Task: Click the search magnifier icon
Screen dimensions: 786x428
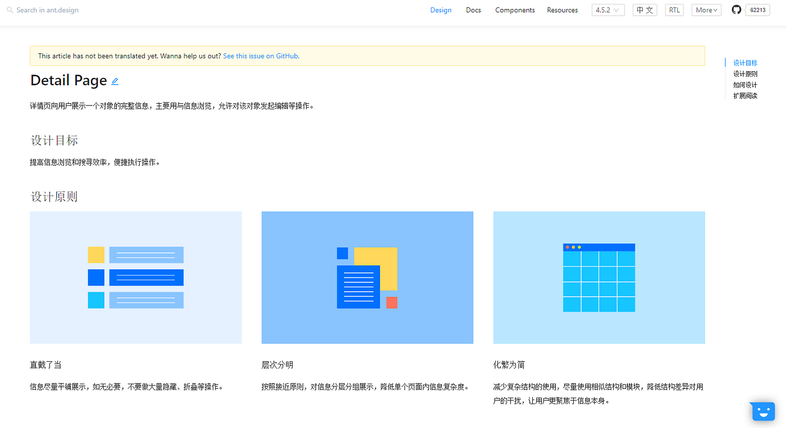Action: 10,10
